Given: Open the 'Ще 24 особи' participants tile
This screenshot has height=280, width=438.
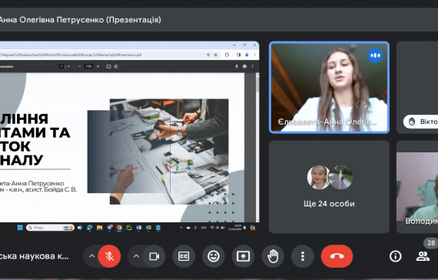Looking at the screenshot, I should pos(329,187).
